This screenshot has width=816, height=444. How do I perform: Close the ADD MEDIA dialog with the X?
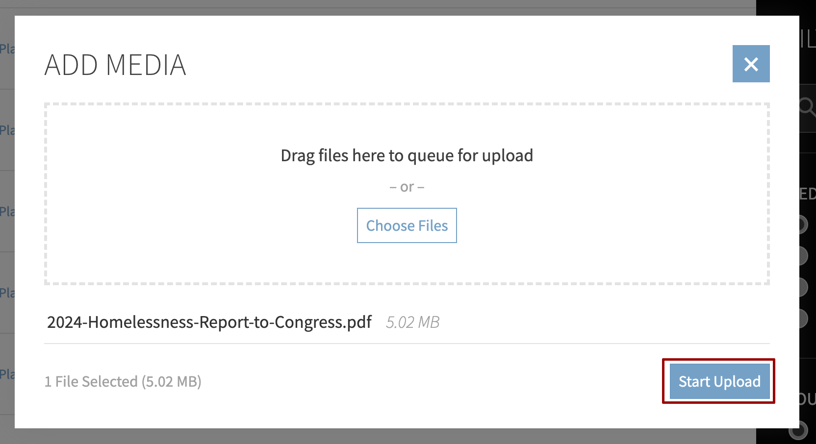coord(751,64)
